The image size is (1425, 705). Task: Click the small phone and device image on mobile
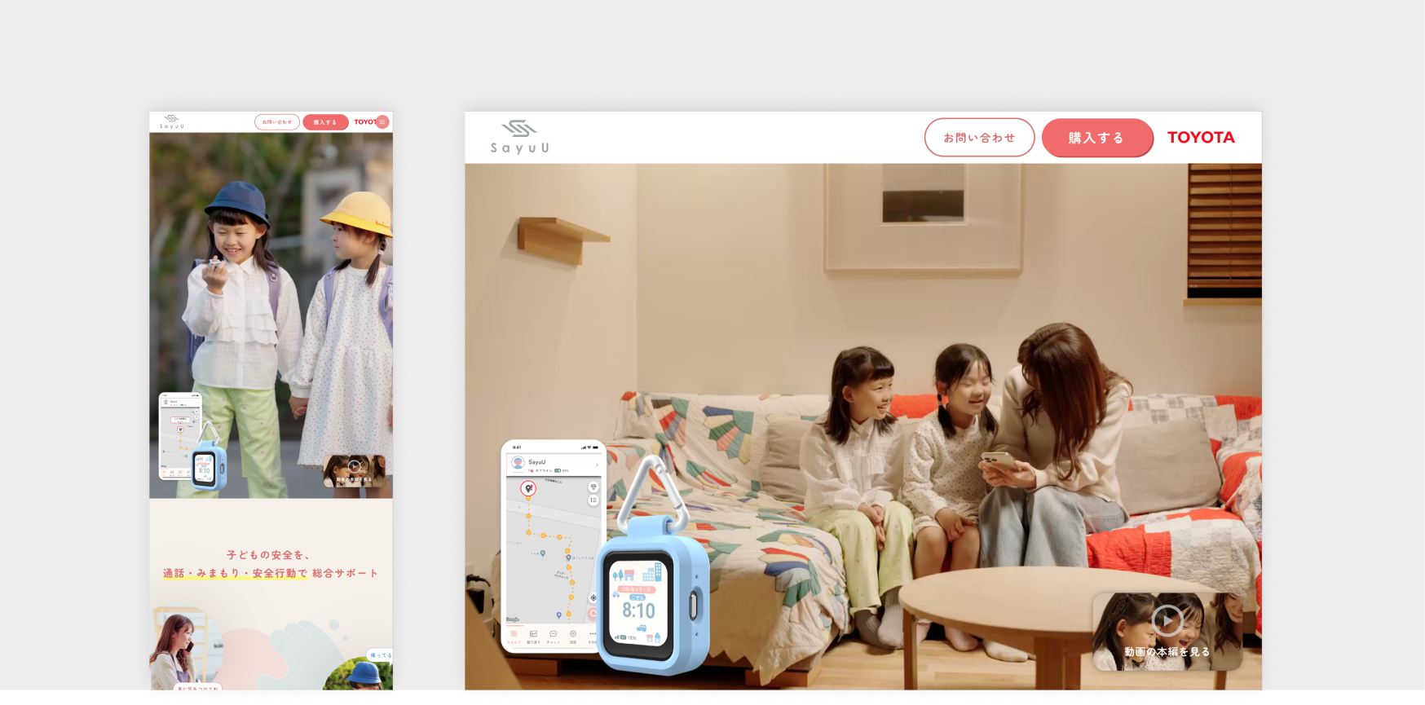[x=192, y=441]
